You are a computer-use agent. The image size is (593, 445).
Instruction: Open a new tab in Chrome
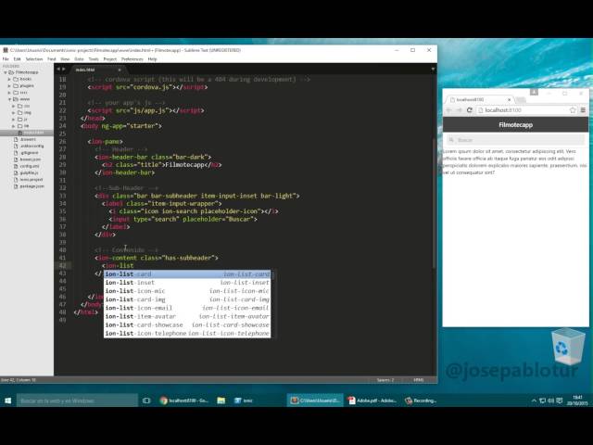pos(521,100)
